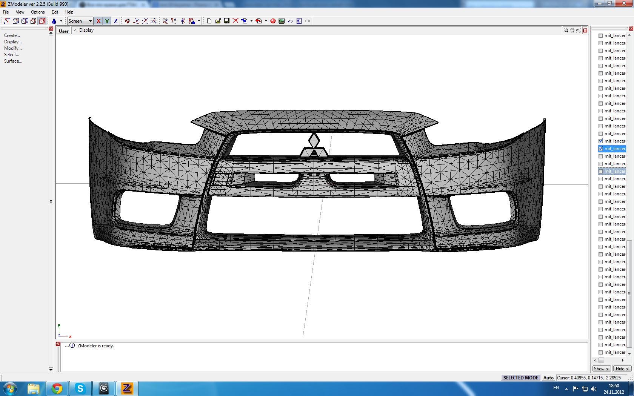Toggle Auto in the status bar
Image resolution: width=634 pixels, height=396 pixels.
pos(548,378)
